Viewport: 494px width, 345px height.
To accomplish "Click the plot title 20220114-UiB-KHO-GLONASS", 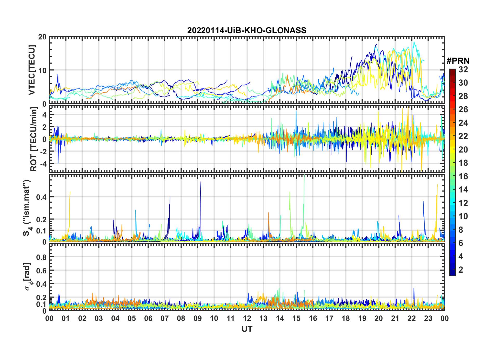I will tap(247, 30).
